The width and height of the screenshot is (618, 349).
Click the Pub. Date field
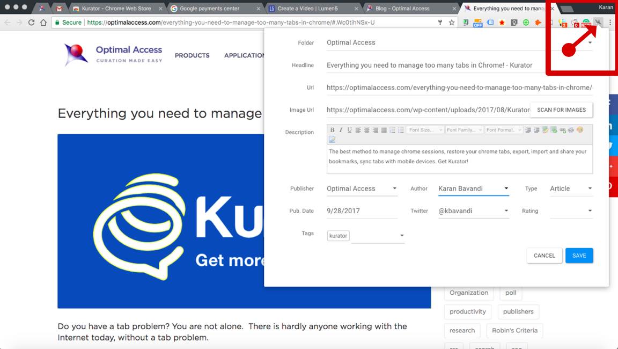point(362,211)
